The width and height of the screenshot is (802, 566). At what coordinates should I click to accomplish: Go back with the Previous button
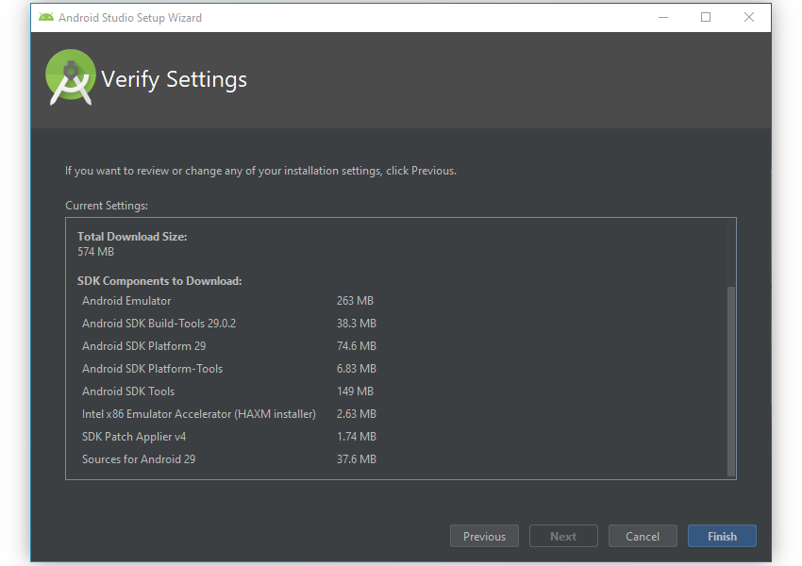coord(484,536)
